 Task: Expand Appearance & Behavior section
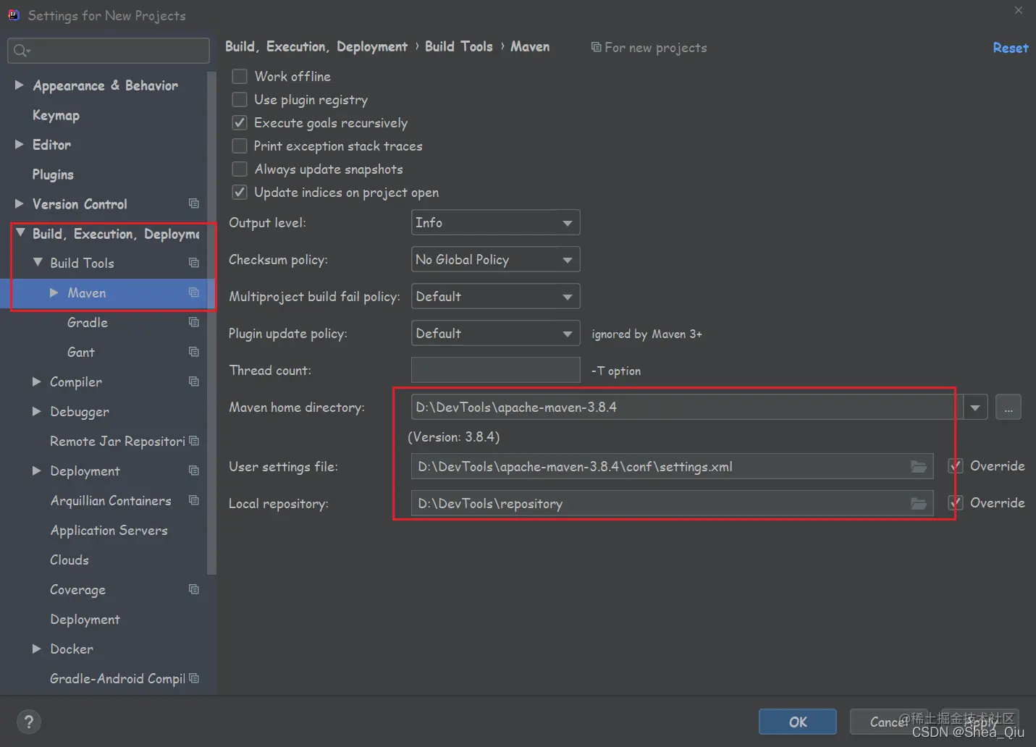point(20,85)
